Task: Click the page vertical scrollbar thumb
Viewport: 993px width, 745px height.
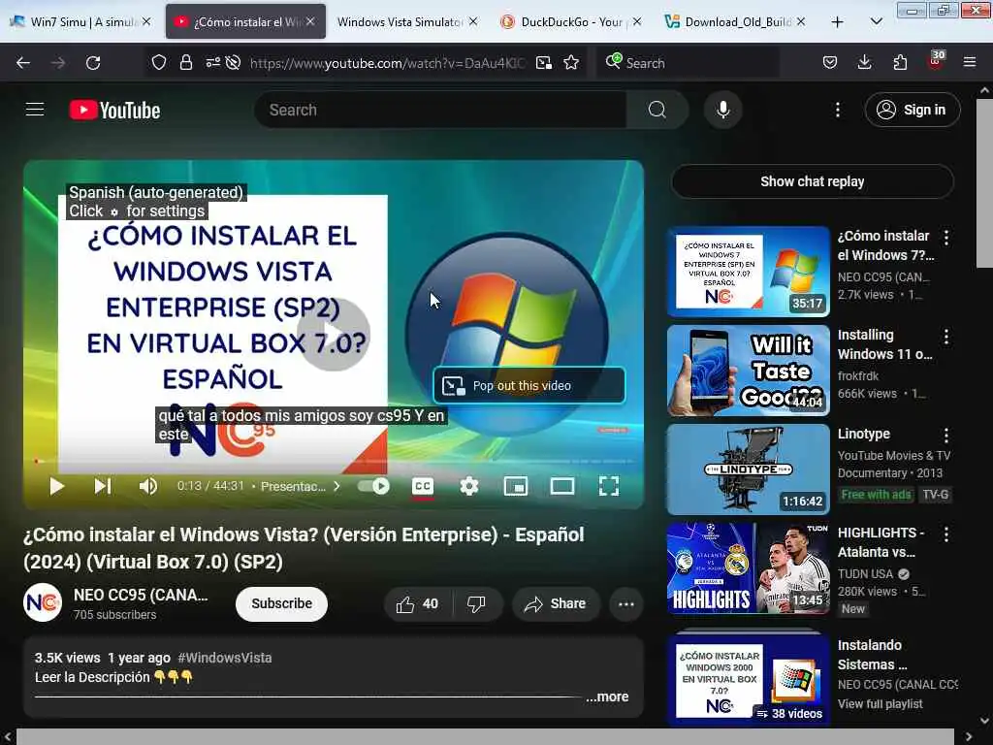Action: tap(984, 183)
